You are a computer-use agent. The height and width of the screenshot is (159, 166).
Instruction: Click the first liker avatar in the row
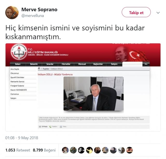pos(65,150)
